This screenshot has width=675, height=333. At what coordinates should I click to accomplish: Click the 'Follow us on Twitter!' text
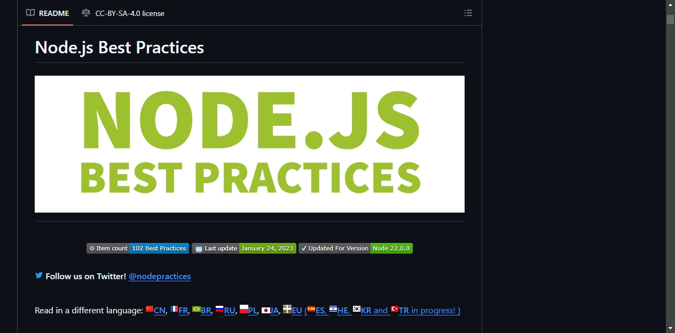coord(86,276)
